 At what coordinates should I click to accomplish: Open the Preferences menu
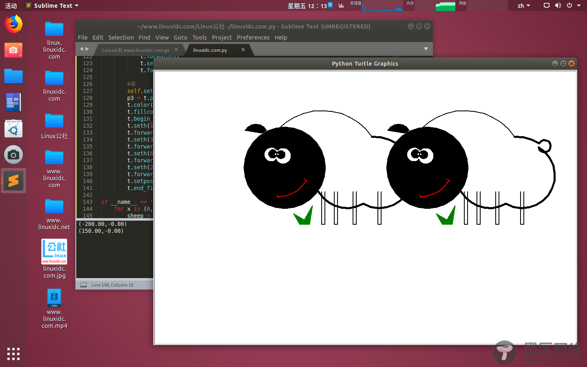pyautogui.click(x=253, y=38)
